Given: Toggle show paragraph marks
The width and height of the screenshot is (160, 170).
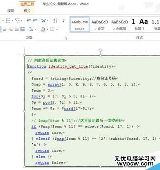Looking at the screenshot, I should [x=64, y=21].
